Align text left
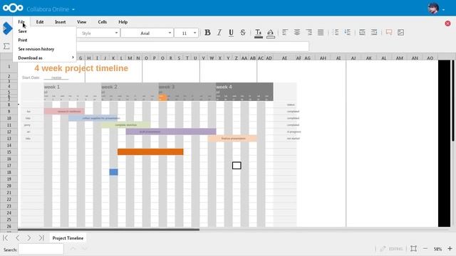This screenshot has width=456, height=256. point(285,33)
